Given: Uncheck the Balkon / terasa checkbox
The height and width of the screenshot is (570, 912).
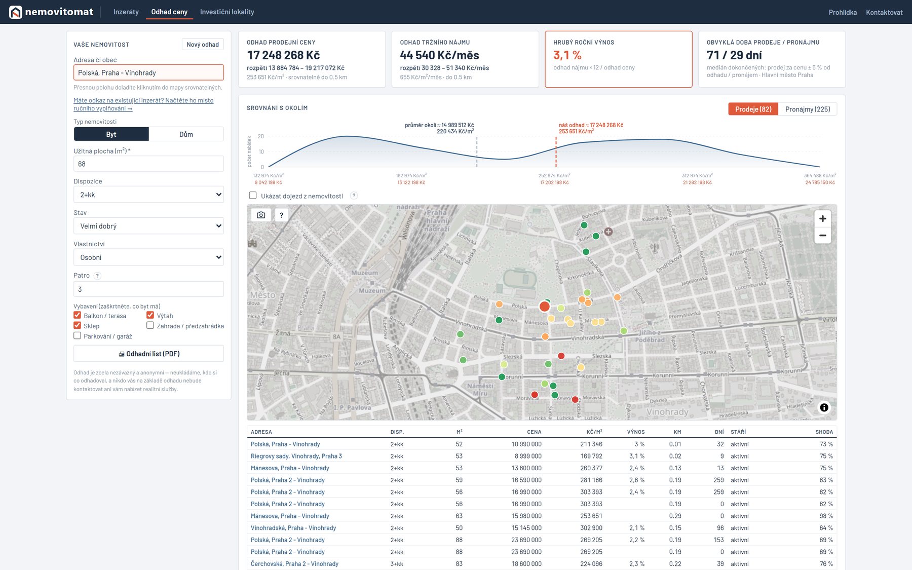Looking at the screenshot, I should tap(78, 315).
